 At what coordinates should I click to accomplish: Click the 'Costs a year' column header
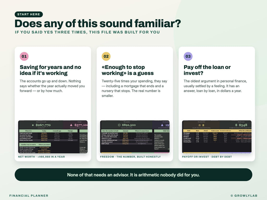(215, 131)
